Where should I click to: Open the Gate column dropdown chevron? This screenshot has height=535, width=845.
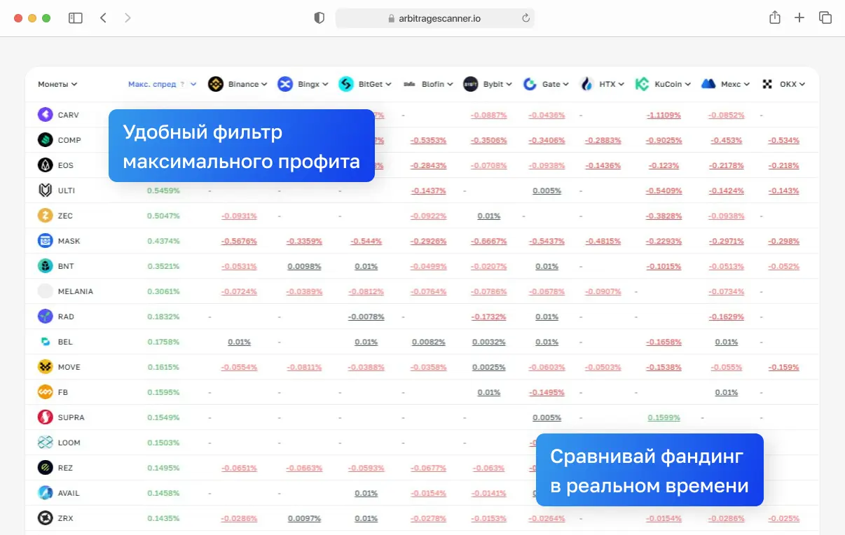pos(566,84)
